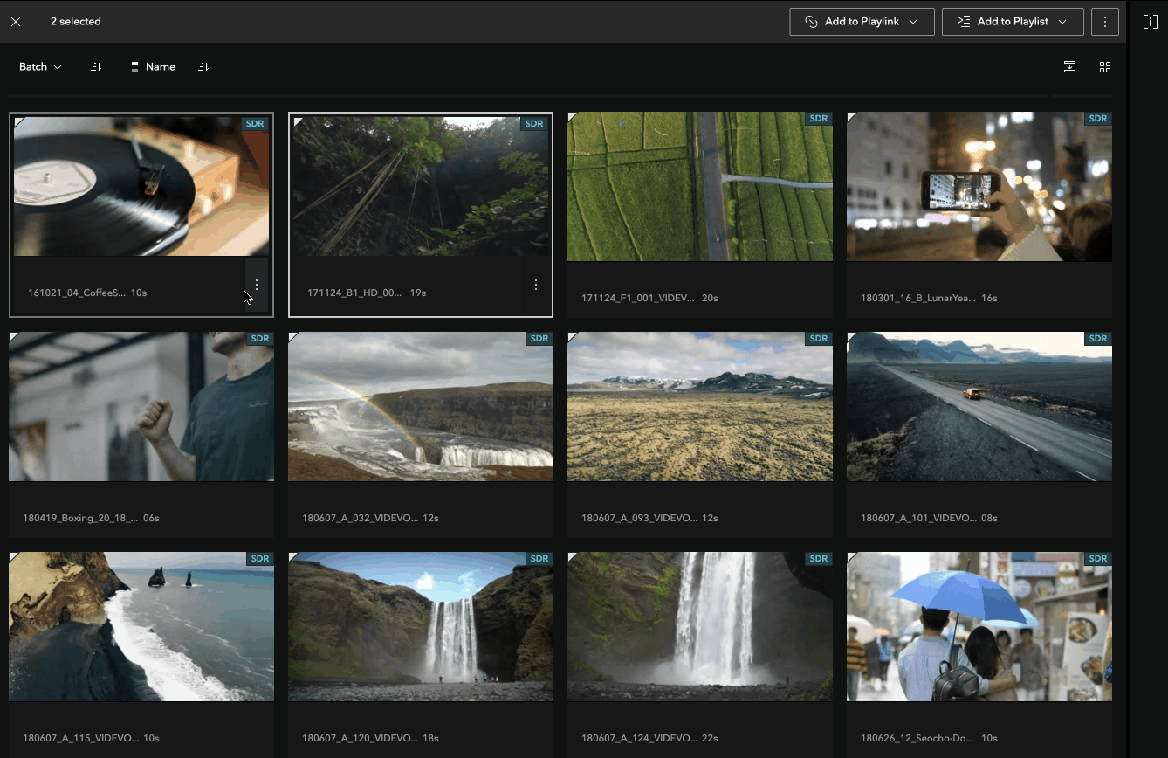Select the orange car on road thumbnail
Viewport: 1168px width, 758px height.
[979, 407]
